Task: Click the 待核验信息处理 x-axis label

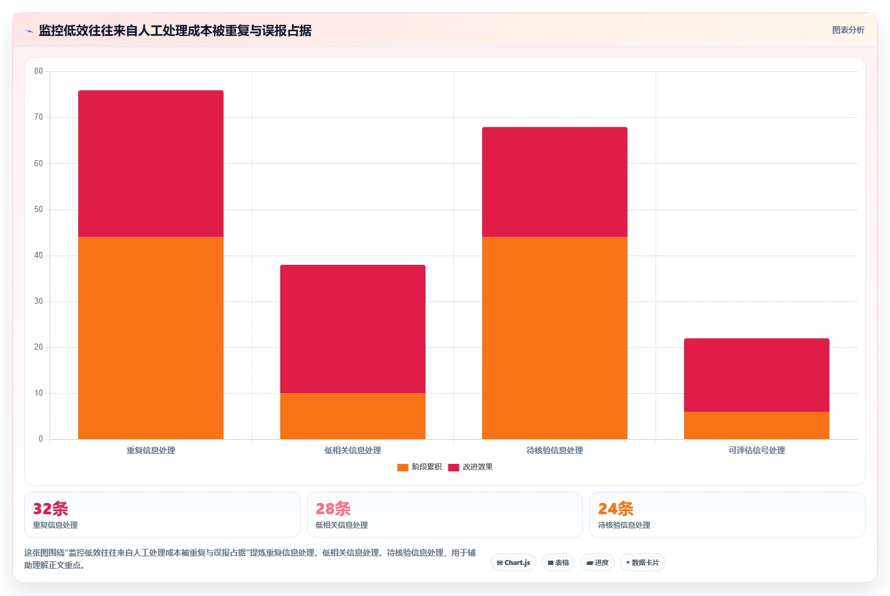Action: 554,450
